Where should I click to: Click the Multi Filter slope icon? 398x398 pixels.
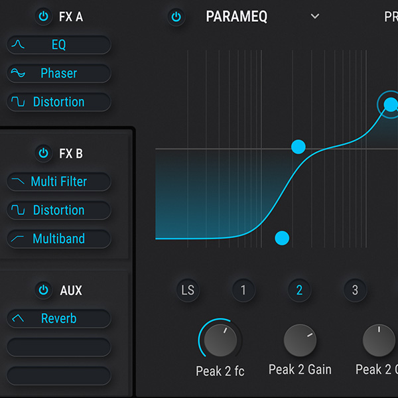click(19, 182)
